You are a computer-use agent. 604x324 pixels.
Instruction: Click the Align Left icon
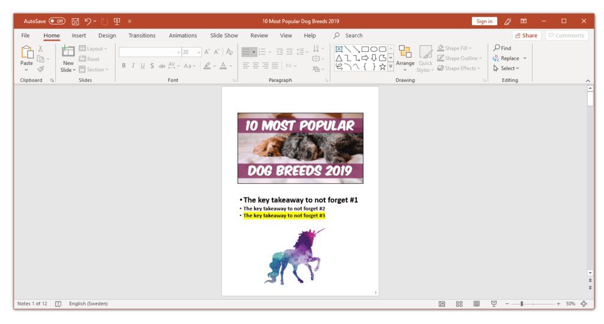(246, 66)
